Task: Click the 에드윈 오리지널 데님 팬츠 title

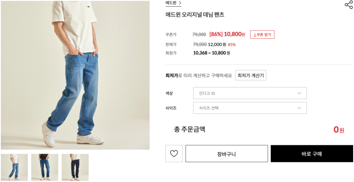Action: pyautogui.click(x=195, y=15)
